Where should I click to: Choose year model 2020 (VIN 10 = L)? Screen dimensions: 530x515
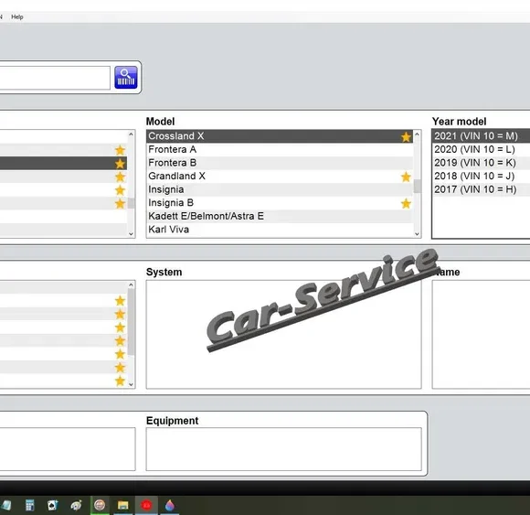[x=481, y=149]
